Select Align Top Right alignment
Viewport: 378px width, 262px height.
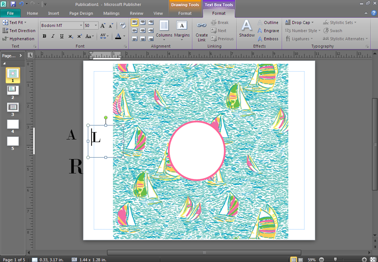[151, 23]
